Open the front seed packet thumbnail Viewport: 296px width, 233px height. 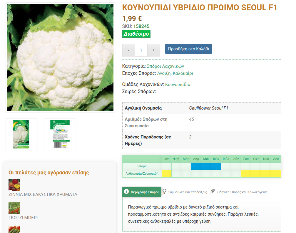click(21, 134)
